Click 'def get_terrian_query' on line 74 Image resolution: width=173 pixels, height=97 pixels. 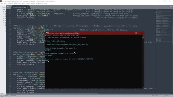[29, 74]
